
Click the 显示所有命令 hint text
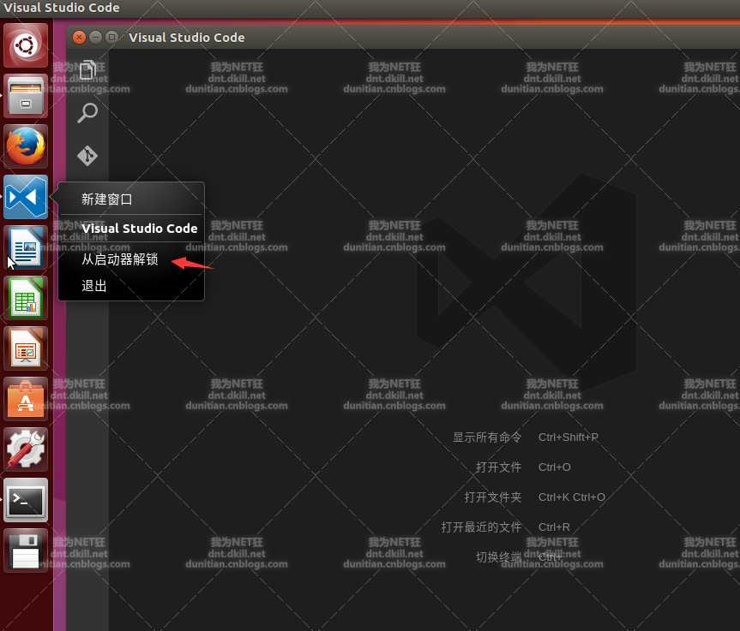[x=487, y=438]
